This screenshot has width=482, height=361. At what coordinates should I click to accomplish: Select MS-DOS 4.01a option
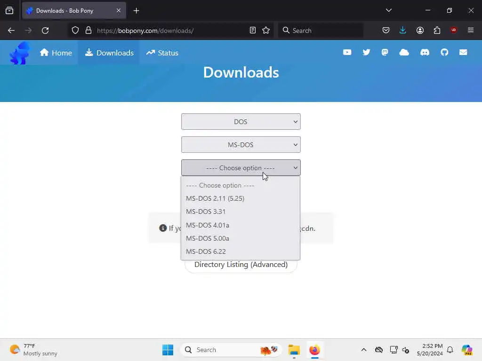click(x=241, y=225)
